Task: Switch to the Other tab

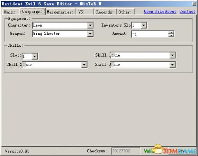Action: coord(125,12)
